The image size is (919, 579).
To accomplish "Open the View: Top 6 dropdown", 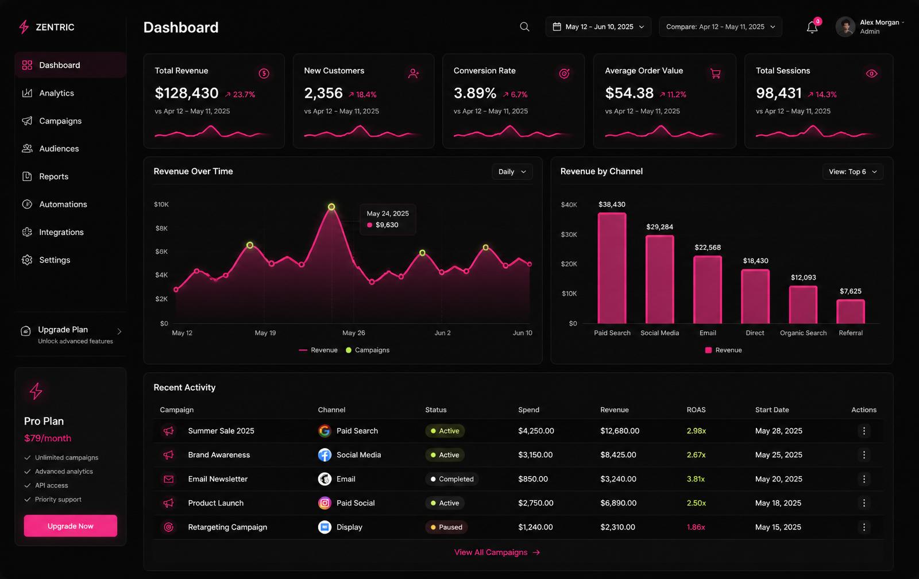I will tap(853, 172).
